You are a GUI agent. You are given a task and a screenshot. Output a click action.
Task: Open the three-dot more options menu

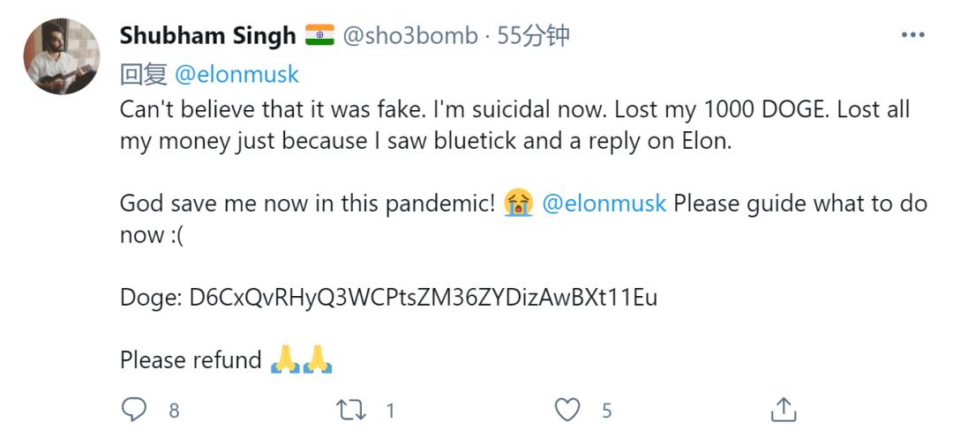tap(912, 36)
